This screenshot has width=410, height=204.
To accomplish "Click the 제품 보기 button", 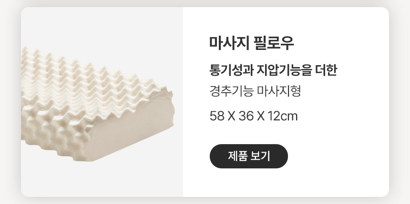I will tap(249, 156).
